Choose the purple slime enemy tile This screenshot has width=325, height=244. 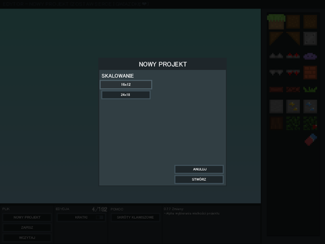(310, 56)
